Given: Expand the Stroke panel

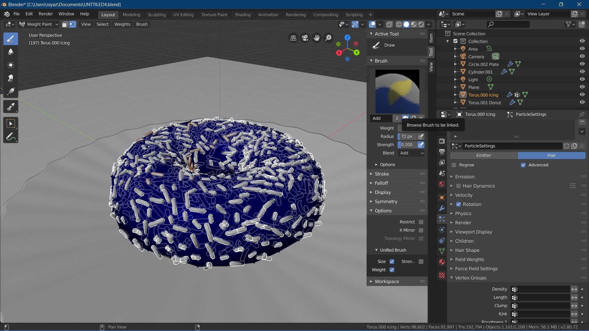Looking at the screenshot, I should pyautogui.click(x=382, y=174).
